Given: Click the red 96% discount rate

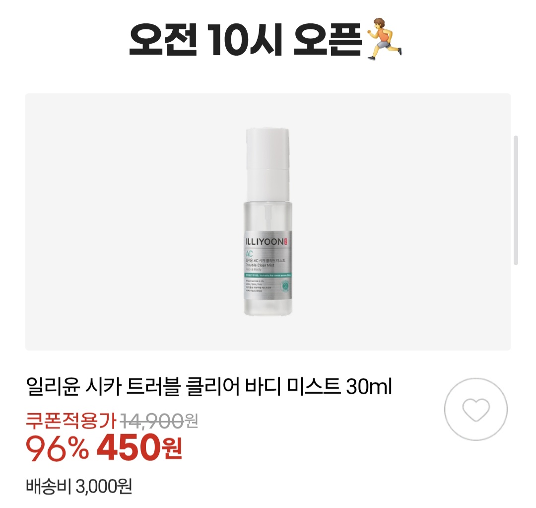Looking at the screenshot, I should (57, 448).
